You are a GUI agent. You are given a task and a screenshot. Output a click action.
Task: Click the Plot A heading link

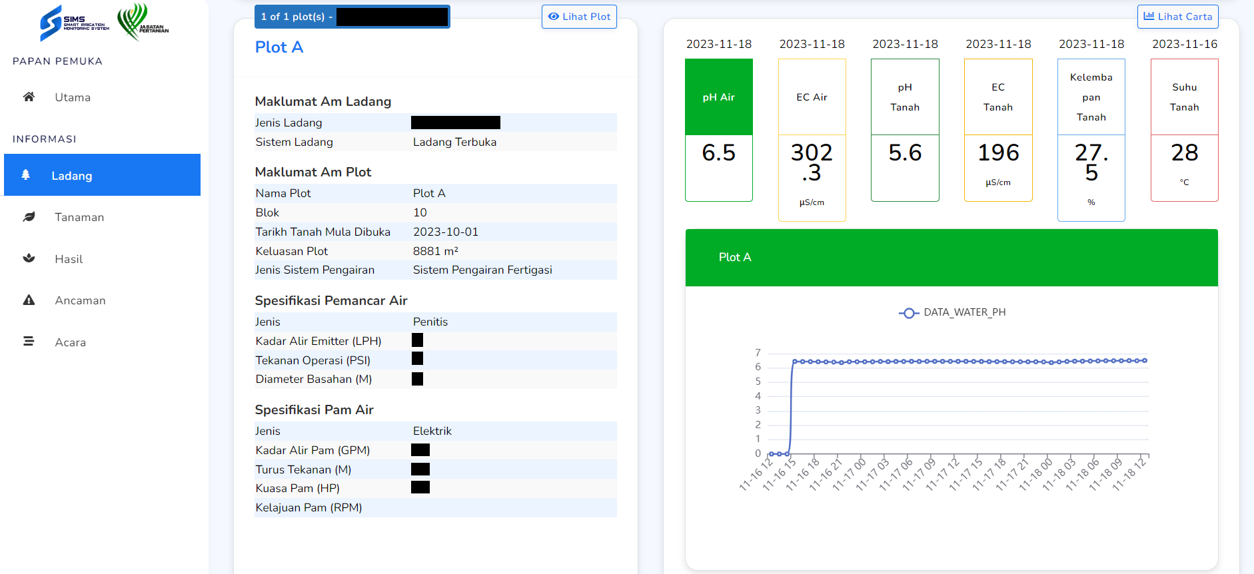click(x=279, y=47)
